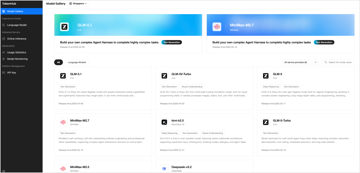Screen dimensions: 360x173
Task: Click the "Release time:2026-01-27" text
Action: click(172, 150)
